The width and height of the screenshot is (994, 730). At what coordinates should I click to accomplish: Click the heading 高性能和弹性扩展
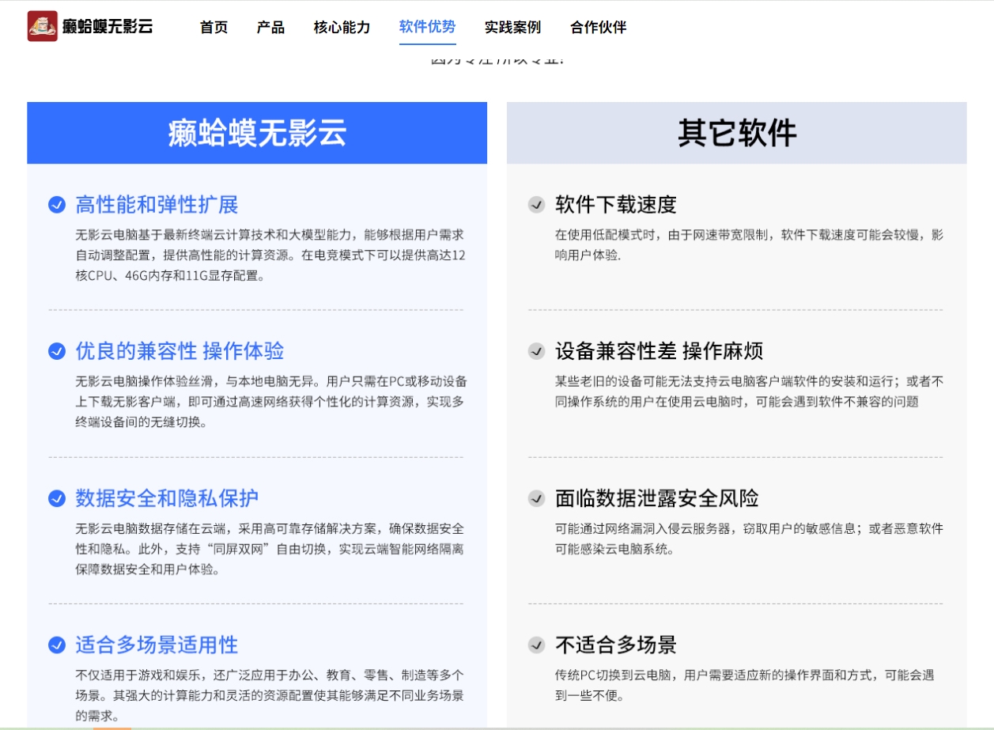(x=157, y=205)
